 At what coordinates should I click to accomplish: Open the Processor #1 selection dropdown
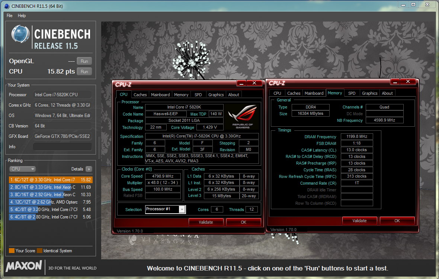182,209
